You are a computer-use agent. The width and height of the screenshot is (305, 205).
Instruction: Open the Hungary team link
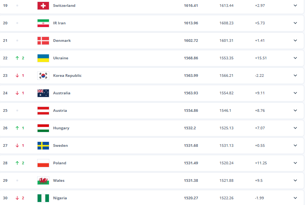(61, 128)
